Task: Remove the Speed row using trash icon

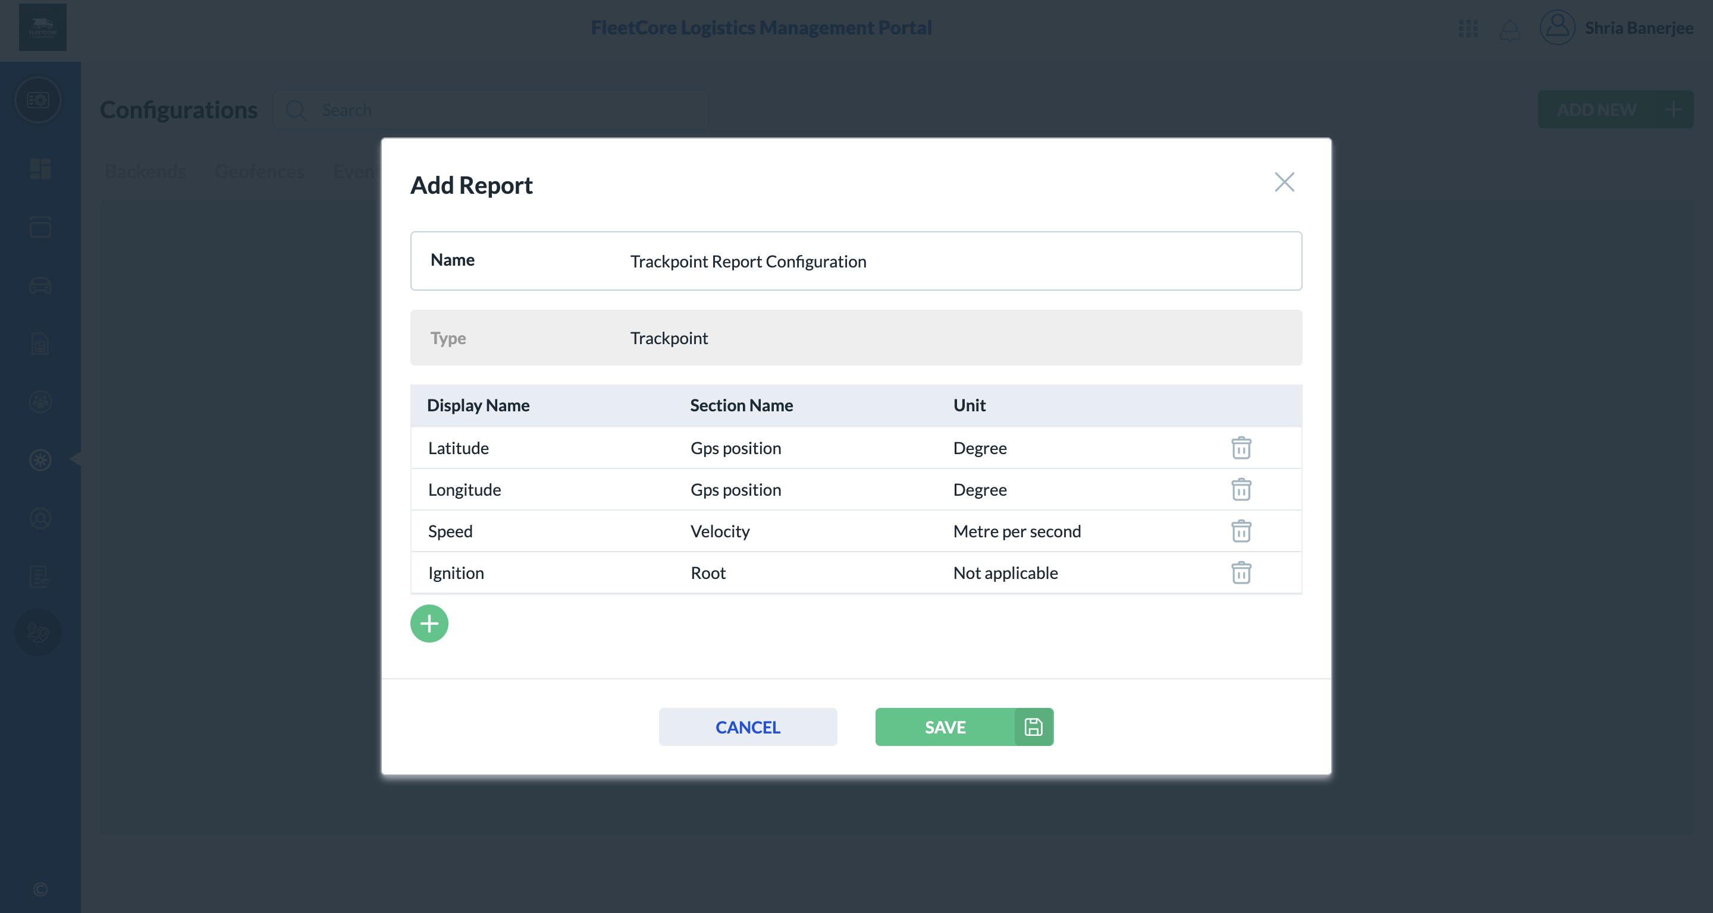Action: click(x=1241, y=531)
